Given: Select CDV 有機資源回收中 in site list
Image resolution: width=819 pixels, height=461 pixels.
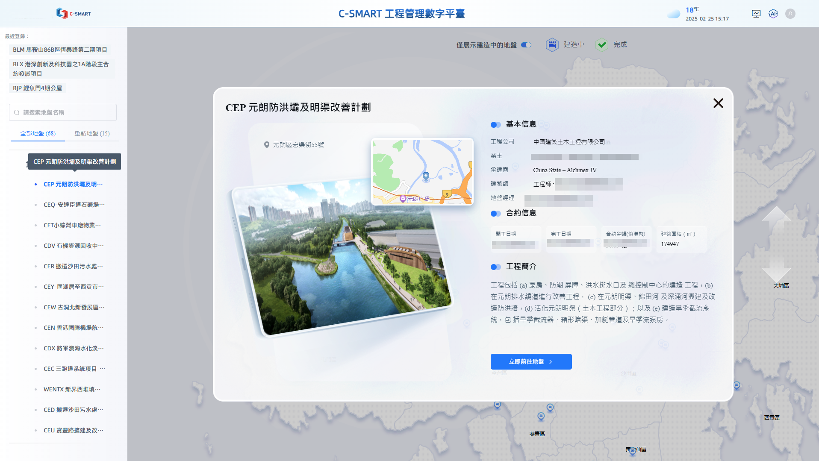Looking at the screenshot, I should pos(74,246).
